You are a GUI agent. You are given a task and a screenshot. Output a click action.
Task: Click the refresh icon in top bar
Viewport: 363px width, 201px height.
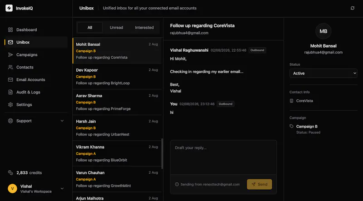click(x=353, y=8)
